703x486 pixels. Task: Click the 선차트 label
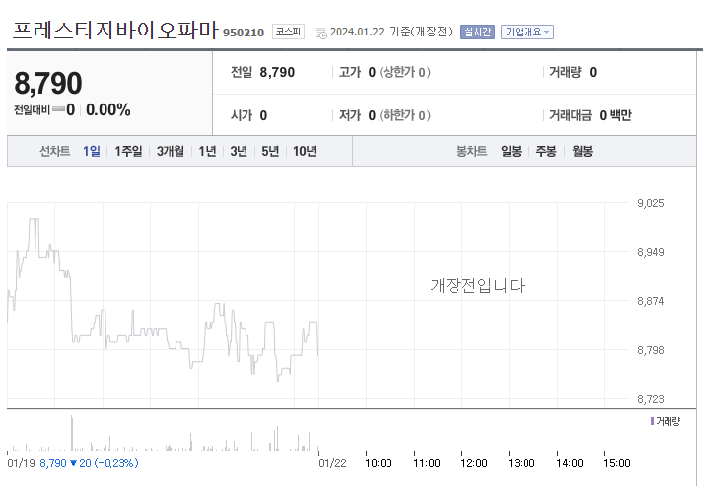[54, 151]
